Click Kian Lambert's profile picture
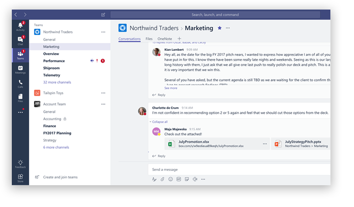Viewport: 354px width, 207px height. [x=156, y=52]
